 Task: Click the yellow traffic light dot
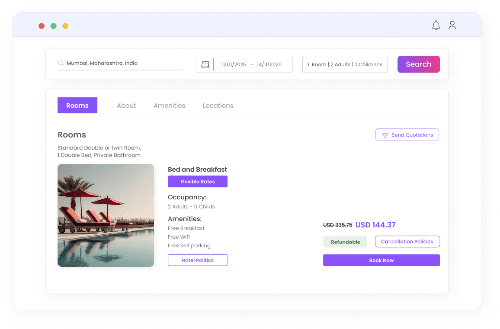[x=65, y=26]
